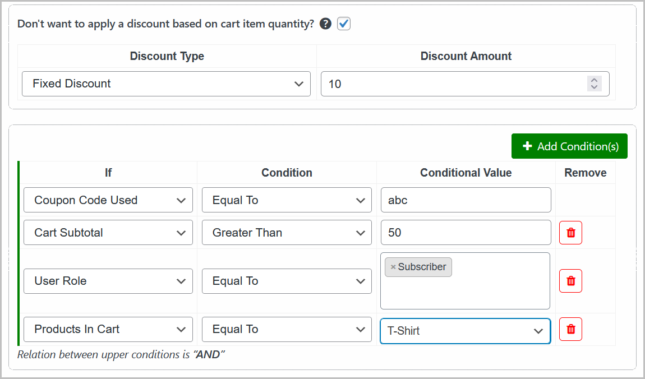Screen dimensions: 645x379
Task: Open the User Role If dropdown
Action: pyautogui.click(x=108, y=281)
